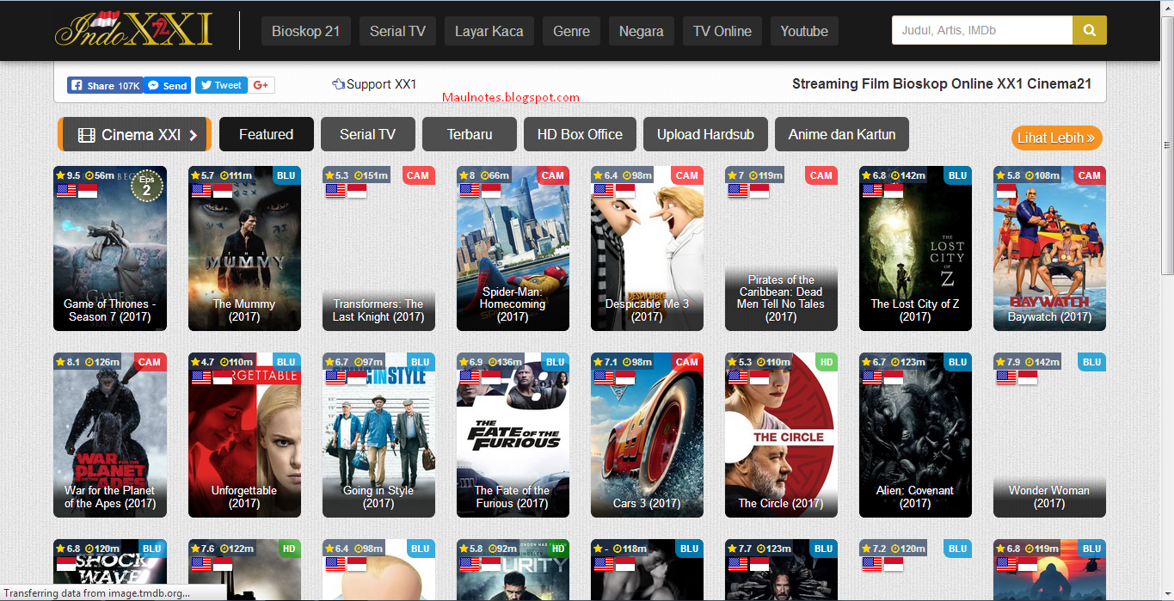Image resolution: width=1174 pixels, height=601 pixels.
Task: Open the Bioskop 21 menu
Action: (x=305, y=31)
